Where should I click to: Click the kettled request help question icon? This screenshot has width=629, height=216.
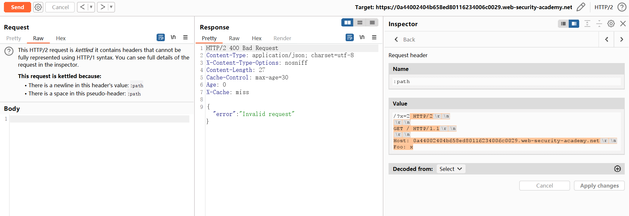tap(9, 51)
